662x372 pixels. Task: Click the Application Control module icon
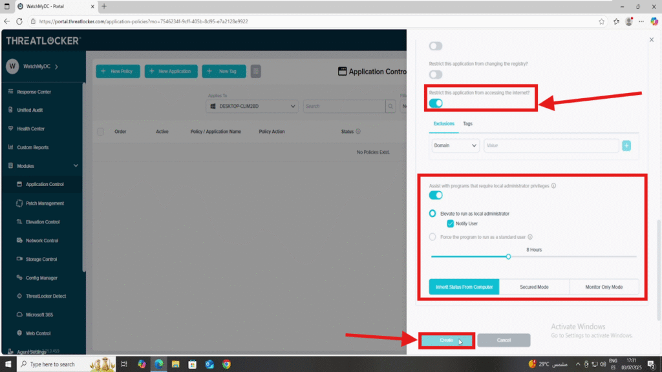click(19, 184)
